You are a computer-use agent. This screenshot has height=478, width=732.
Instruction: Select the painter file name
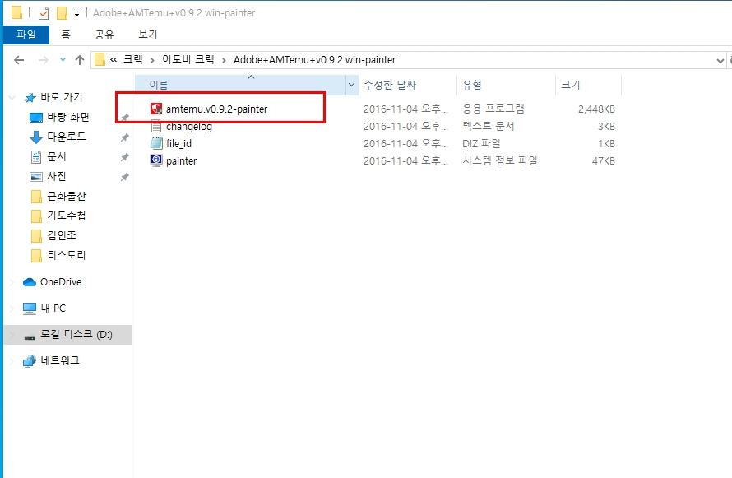pos(182,161)
